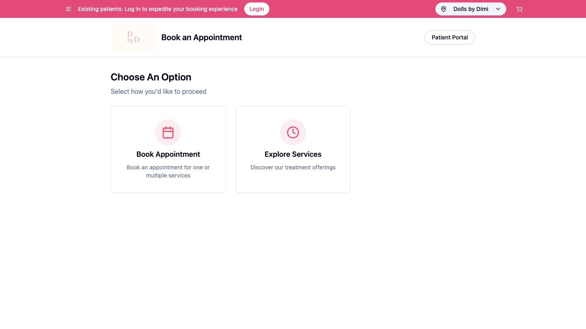
Task: Expand the location chevron arrow
Action: click(498, 9)
